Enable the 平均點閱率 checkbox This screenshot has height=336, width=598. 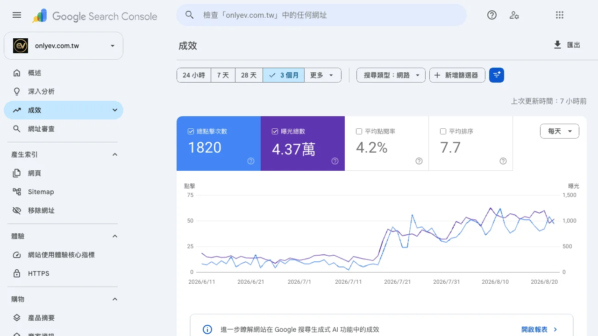point(359,132)
